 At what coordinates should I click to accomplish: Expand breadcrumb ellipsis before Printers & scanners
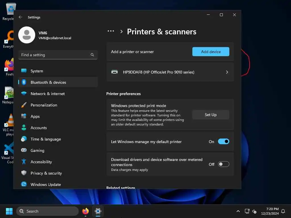click(x=111, y=31)
